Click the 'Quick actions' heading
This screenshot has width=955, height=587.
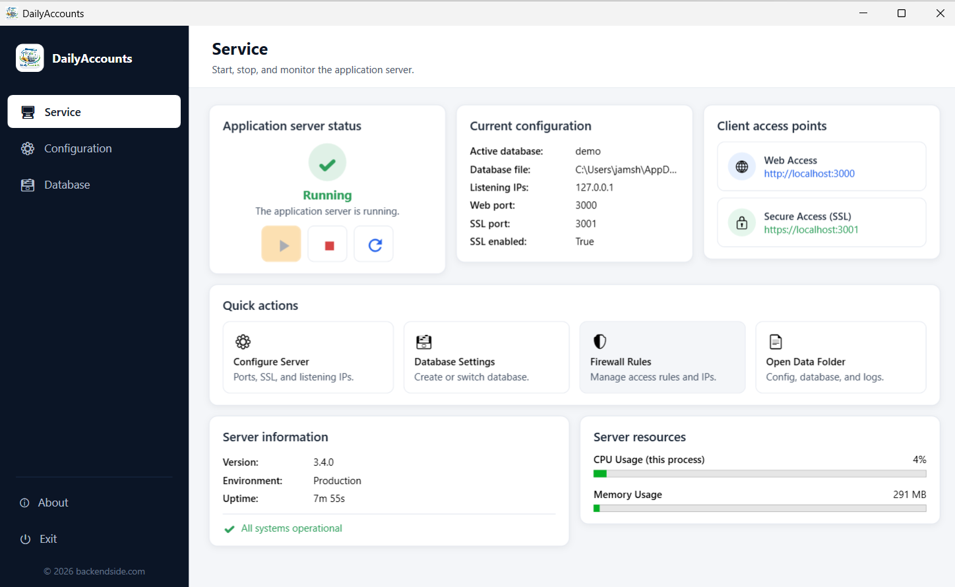tap(260, 305)
